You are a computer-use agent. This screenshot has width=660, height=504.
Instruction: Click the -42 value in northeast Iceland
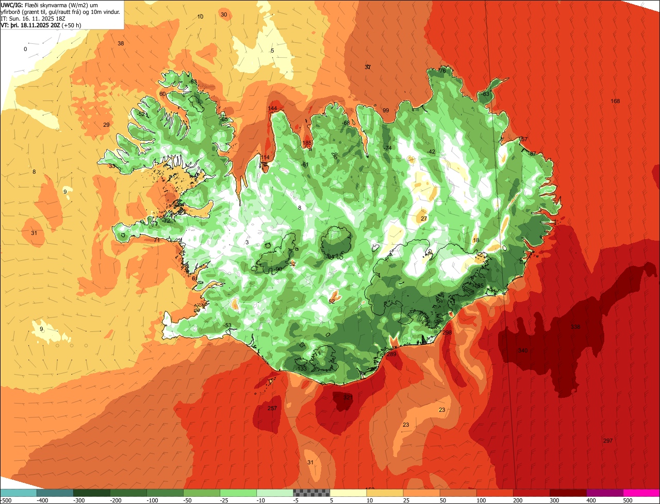click(x=431, y=152)
